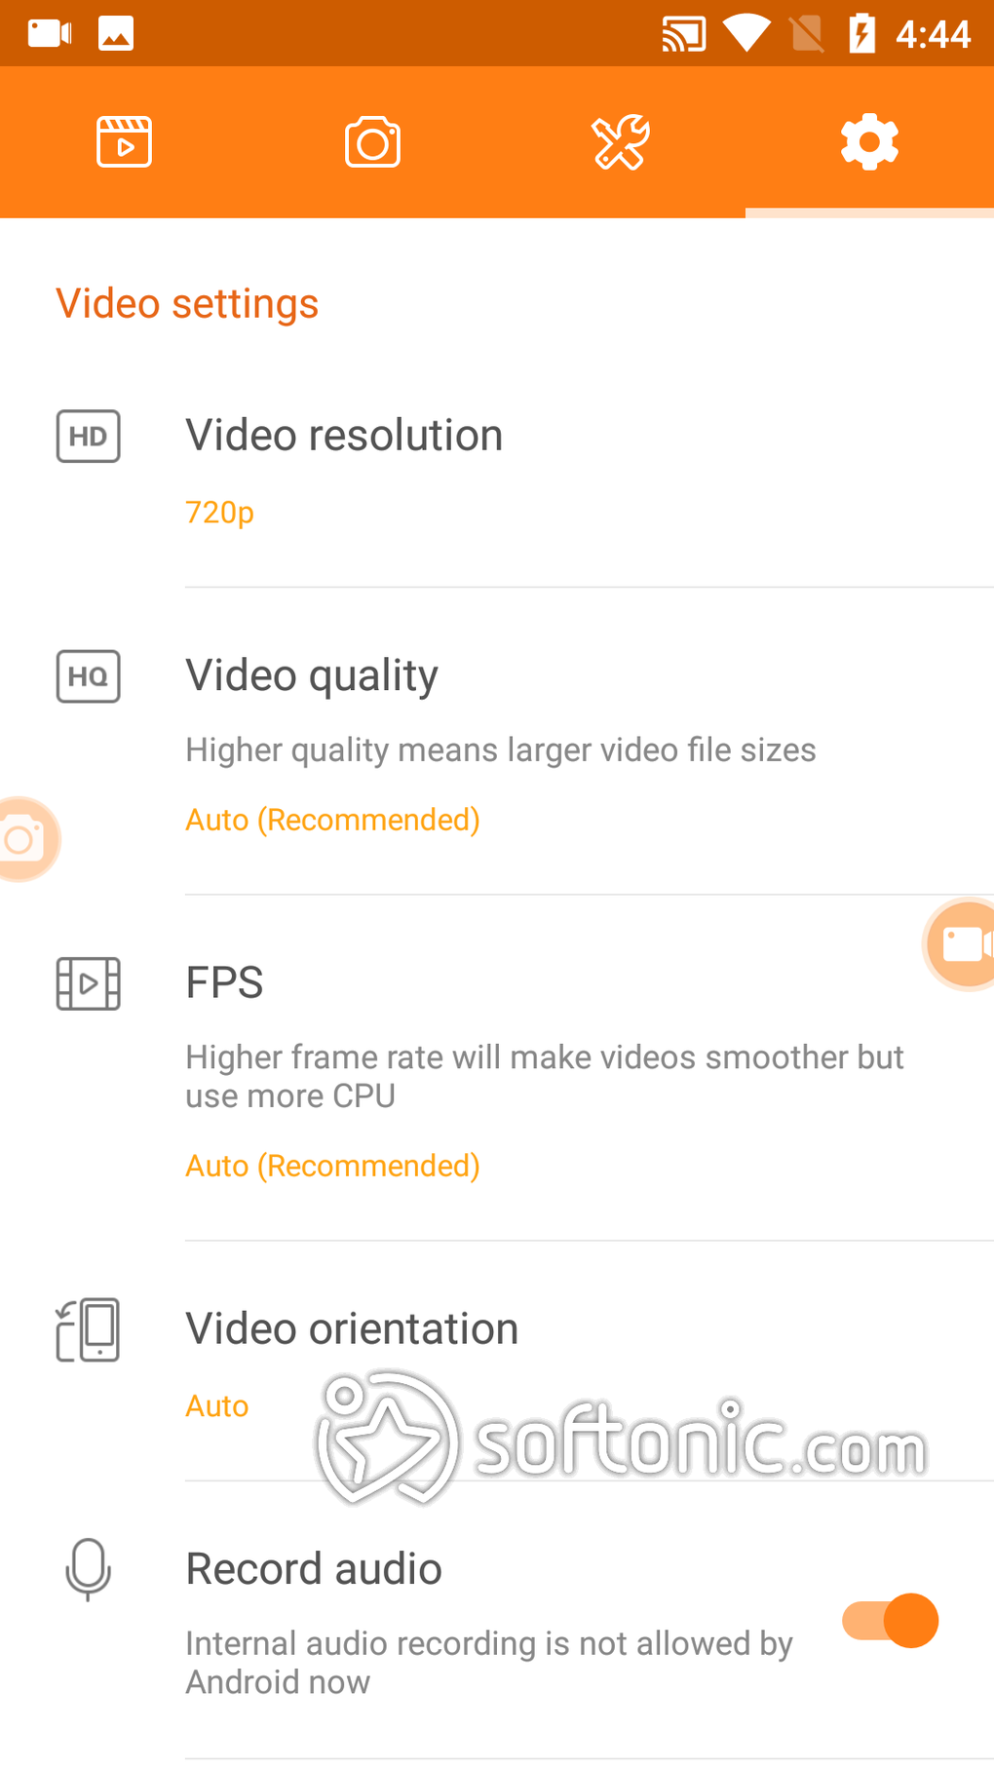
Task: Switch to the screenshots camera tab
Action: 372,142
